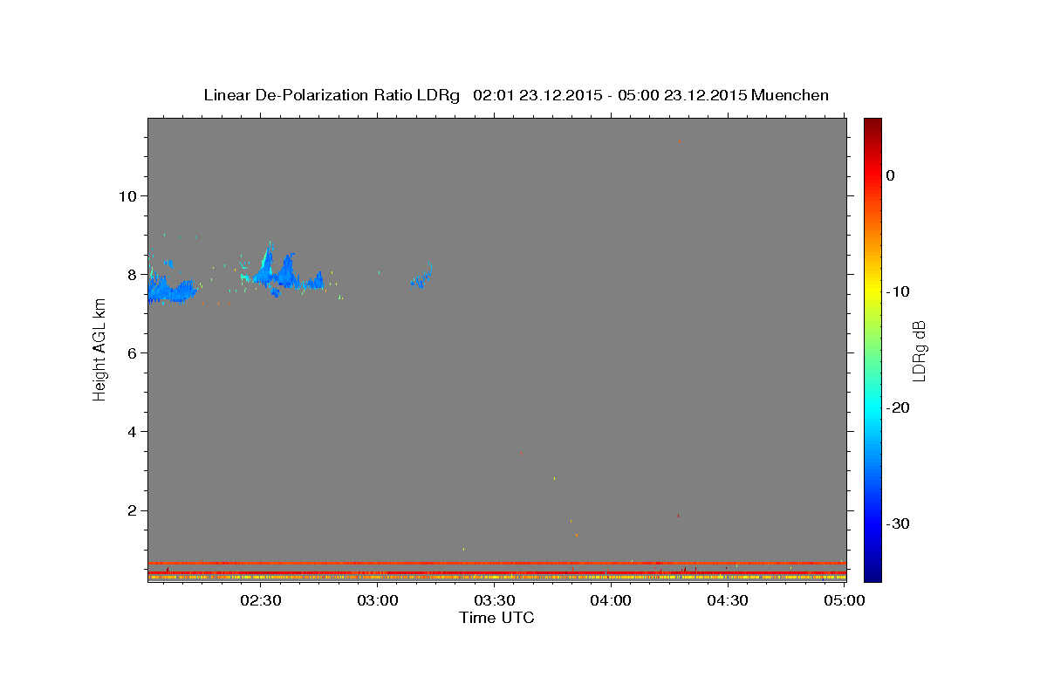The image size is (1047, 698).
Task: Click the red horizontal band near ground
Action: 496,563
